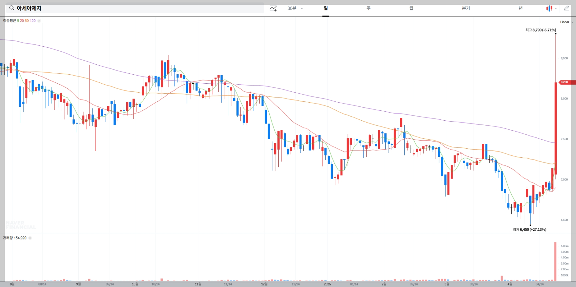
Task: Click the 6.00m volume axis label
Action: (564, 246)
